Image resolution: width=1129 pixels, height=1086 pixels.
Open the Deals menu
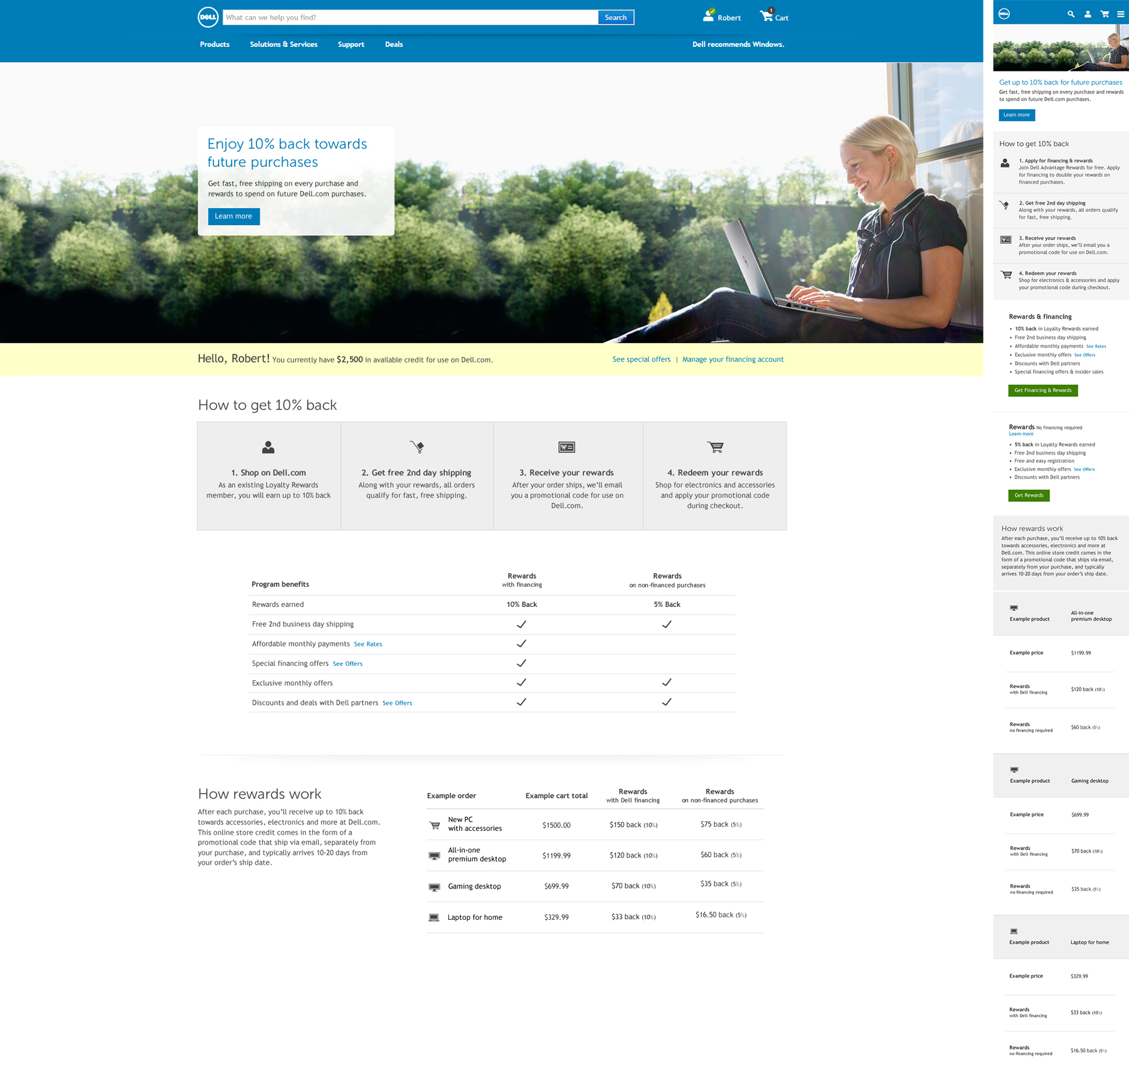[394, 45]
